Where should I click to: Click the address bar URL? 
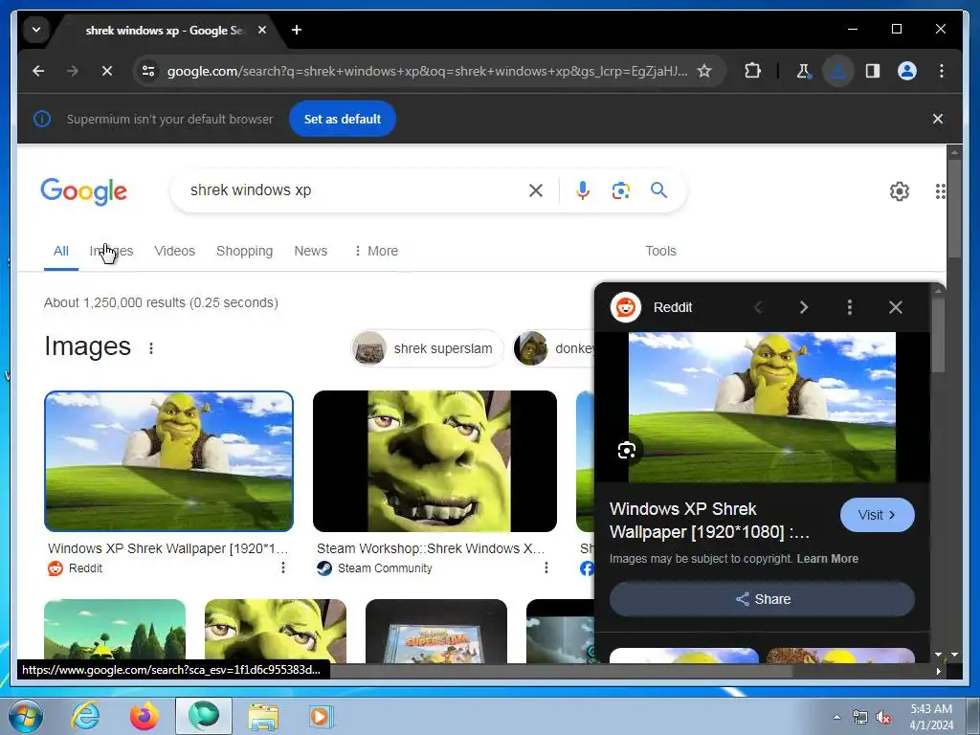(x=427, y=71)
